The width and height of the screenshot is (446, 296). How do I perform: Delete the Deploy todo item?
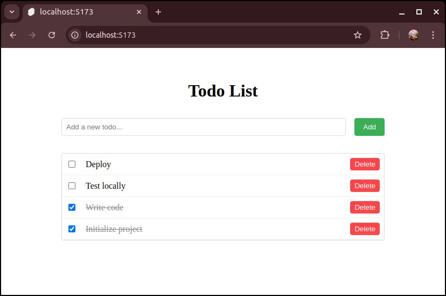click(365, 164)
